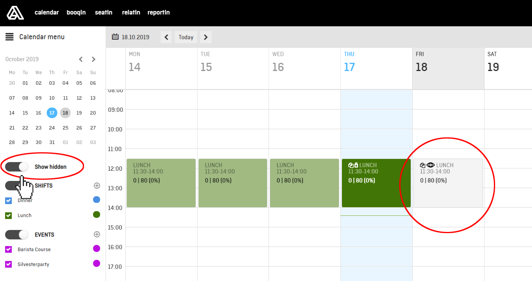Click the blue Dinner color dot

point(97,200)
